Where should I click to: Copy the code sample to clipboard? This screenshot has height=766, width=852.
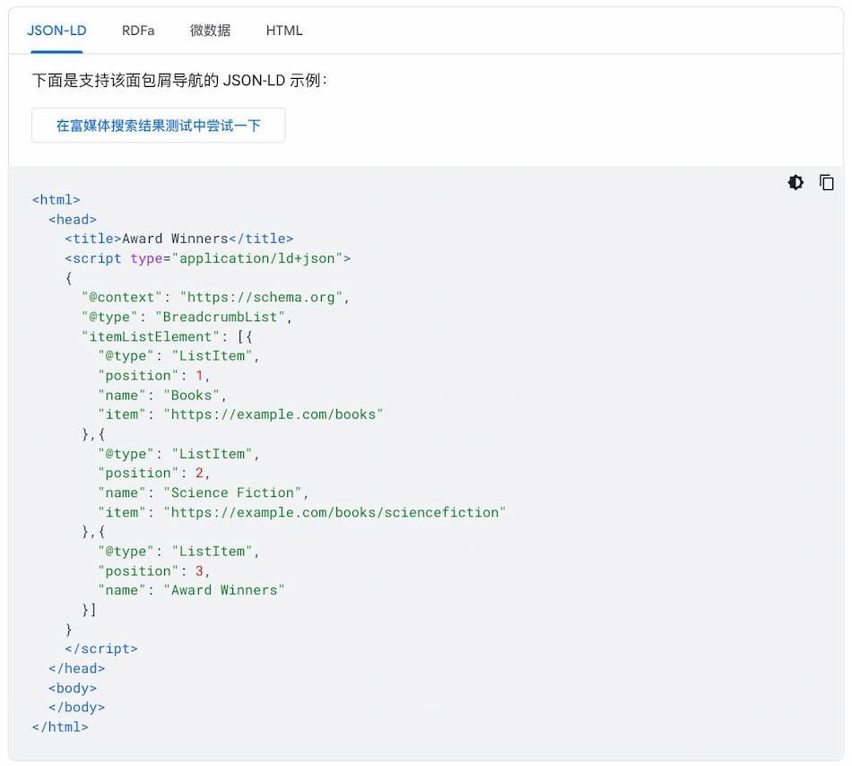click(x=827, y=183)
